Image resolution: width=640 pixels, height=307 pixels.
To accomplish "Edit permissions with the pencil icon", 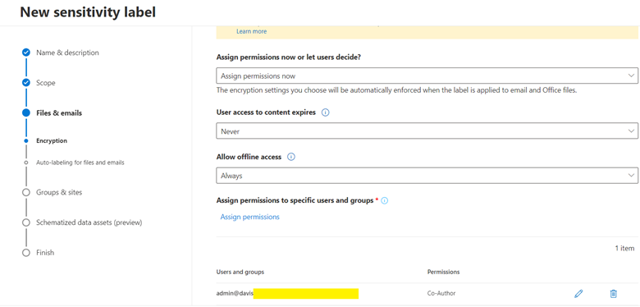I will coord(578,294).
